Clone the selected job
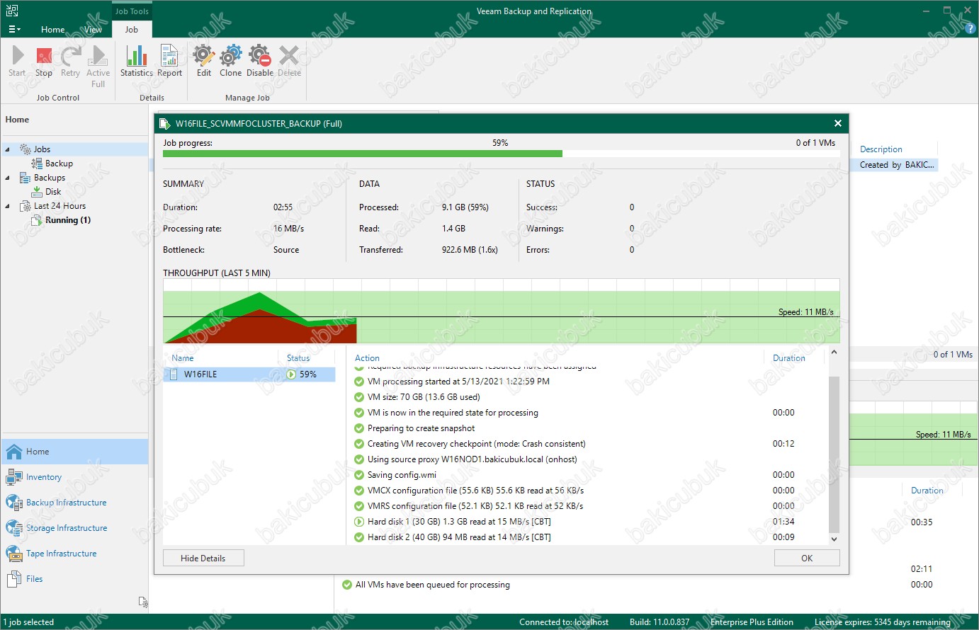979x630 pixels. 230,61
